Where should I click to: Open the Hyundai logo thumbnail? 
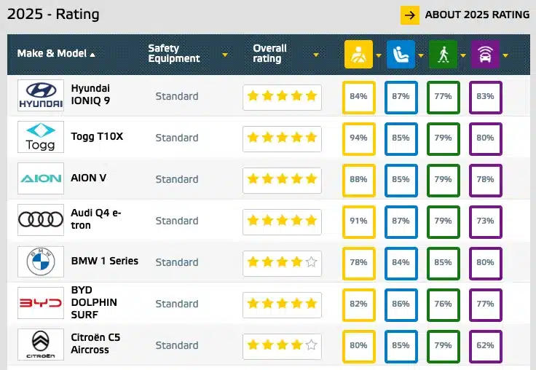(41, 95)
